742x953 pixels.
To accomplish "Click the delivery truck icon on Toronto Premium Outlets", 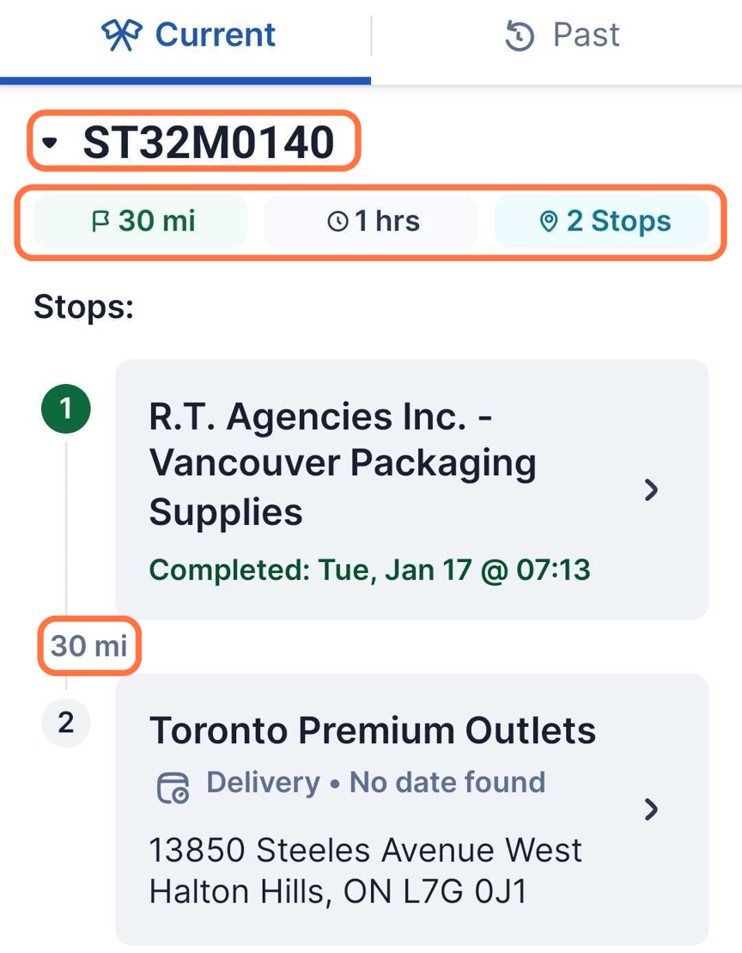I will [172, 783].
